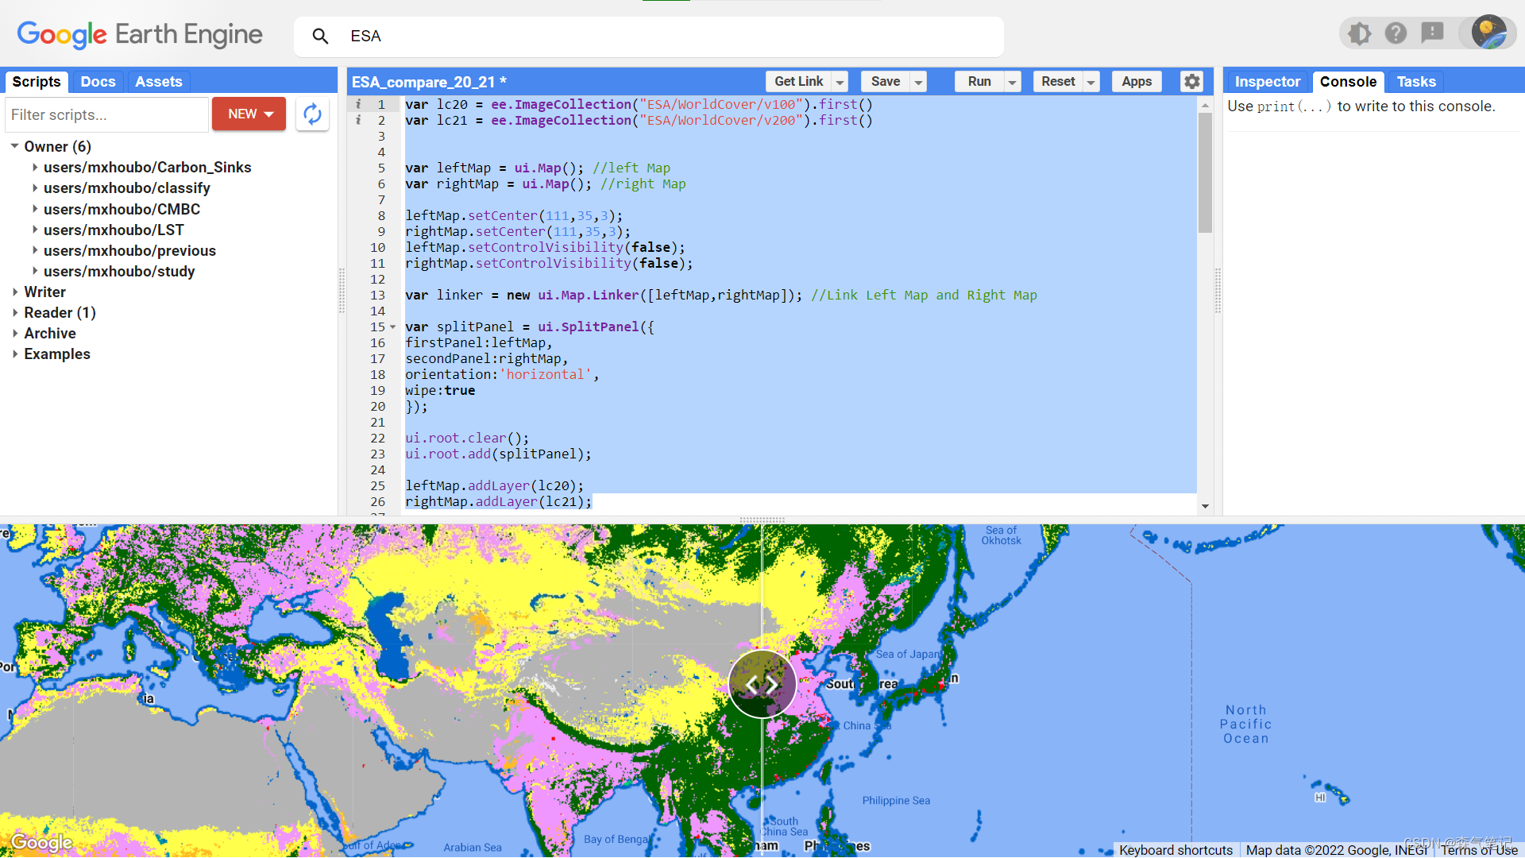Viewport: 1525px width, 858px height.
Task: Click the search magnifier icon
Action: (320, 36)
